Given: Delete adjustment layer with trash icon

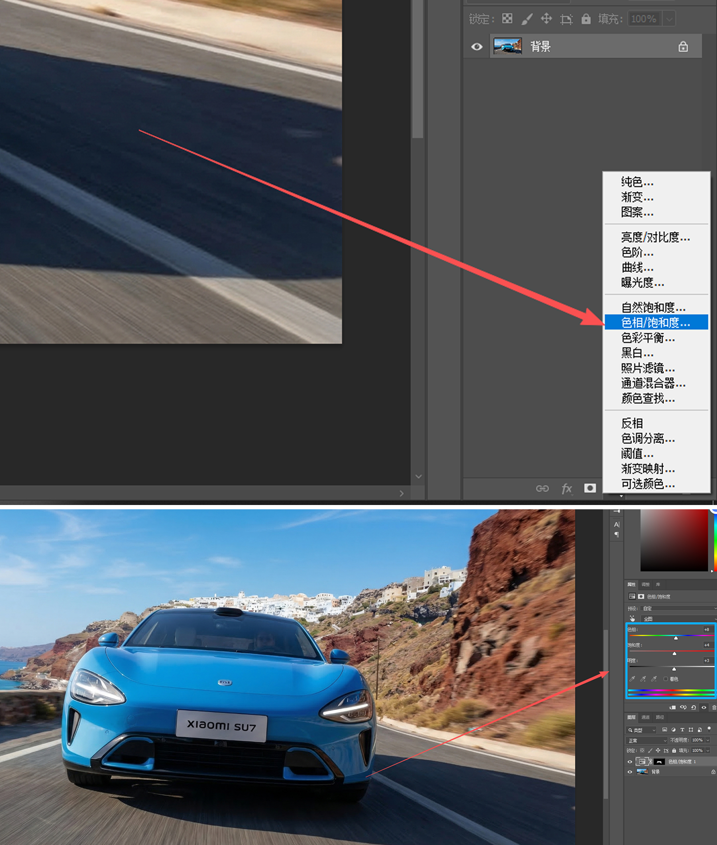Looking at the screenshot, I should tap(714, 707).
